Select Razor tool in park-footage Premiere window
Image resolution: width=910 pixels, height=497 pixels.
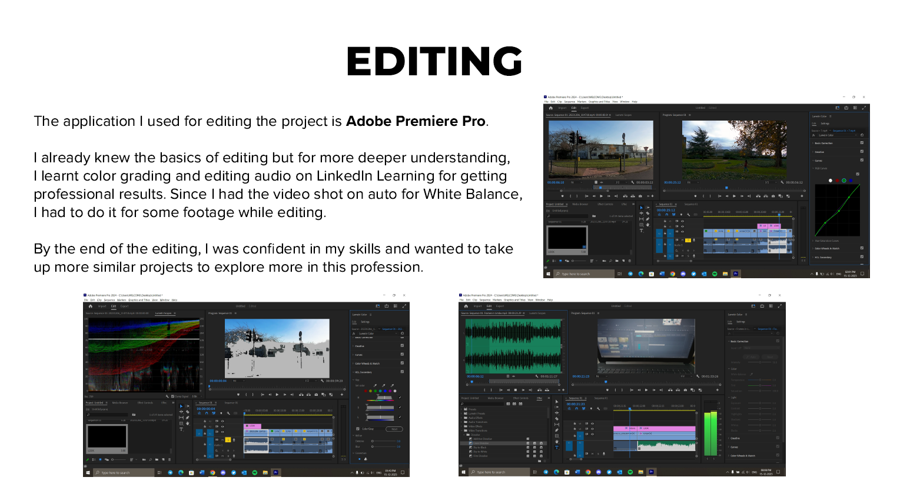pos(647,214)
